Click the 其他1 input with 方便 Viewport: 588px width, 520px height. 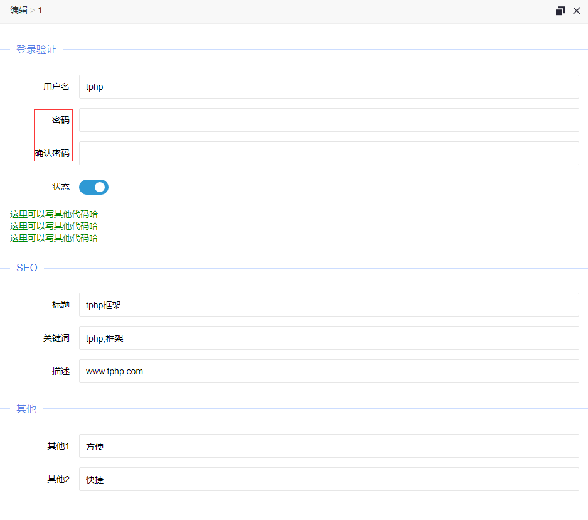pyautogui.click(x=329, y=446)
